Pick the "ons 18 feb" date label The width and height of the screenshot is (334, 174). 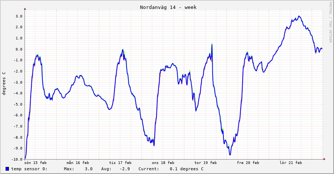163,162
